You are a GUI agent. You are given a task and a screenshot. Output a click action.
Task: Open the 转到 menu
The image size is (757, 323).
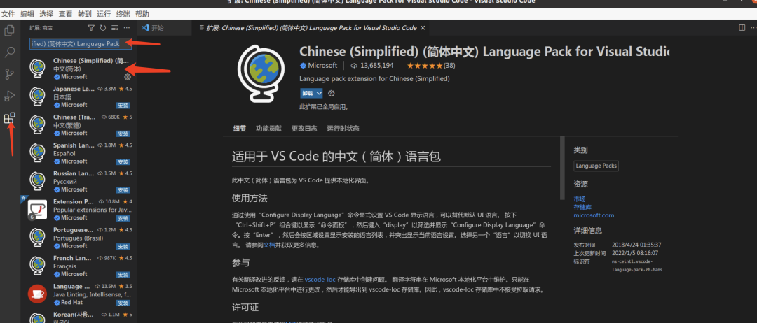point(85,14)
